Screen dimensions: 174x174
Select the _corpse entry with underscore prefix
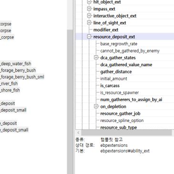click(7, 37)
